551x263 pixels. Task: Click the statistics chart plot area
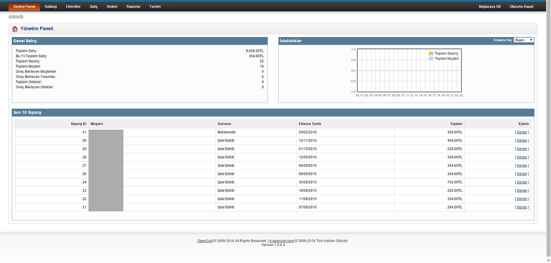point(409,71)
